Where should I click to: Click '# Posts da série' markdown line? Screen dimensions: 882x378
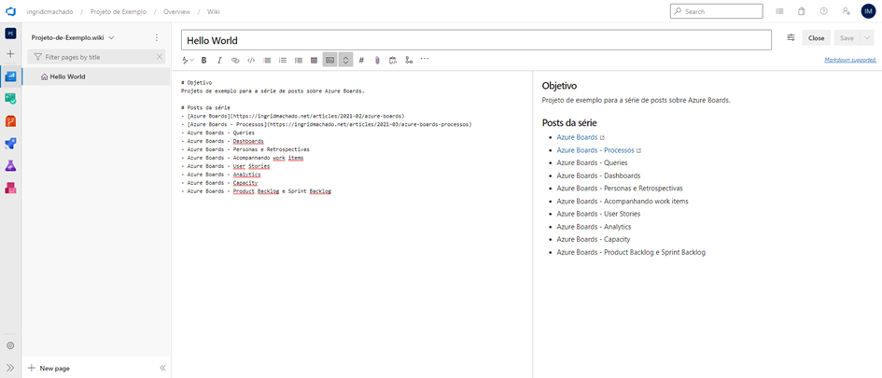206,107
